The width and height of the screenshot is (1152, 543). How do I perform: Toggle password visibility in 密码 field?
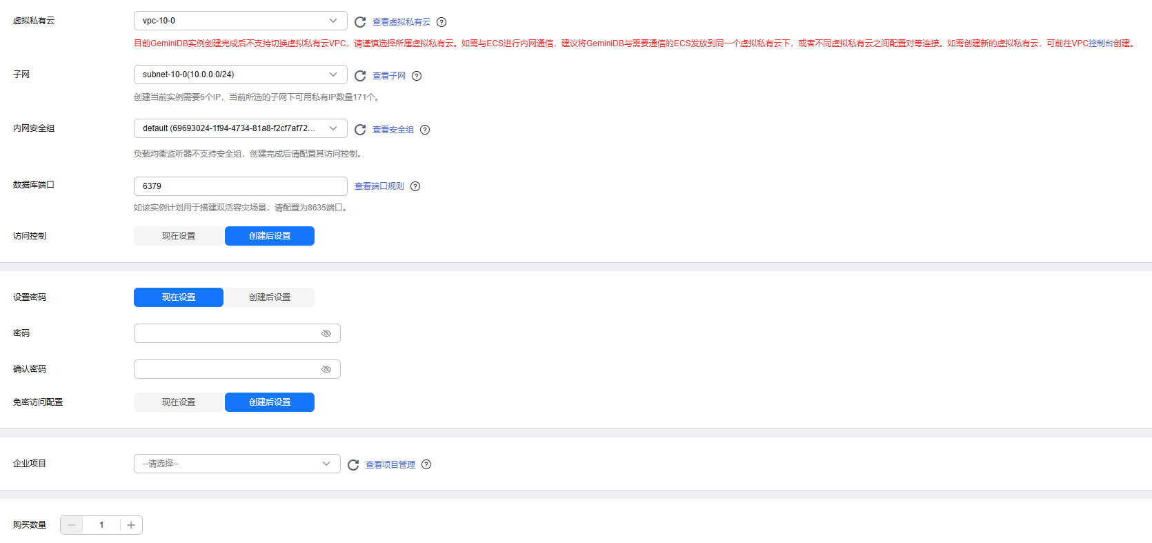click(326, 333)
